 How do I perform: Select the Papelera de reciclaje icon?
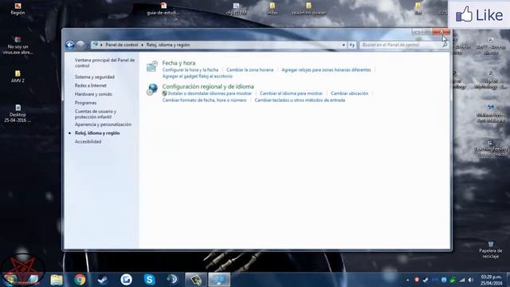coord(491,250)
